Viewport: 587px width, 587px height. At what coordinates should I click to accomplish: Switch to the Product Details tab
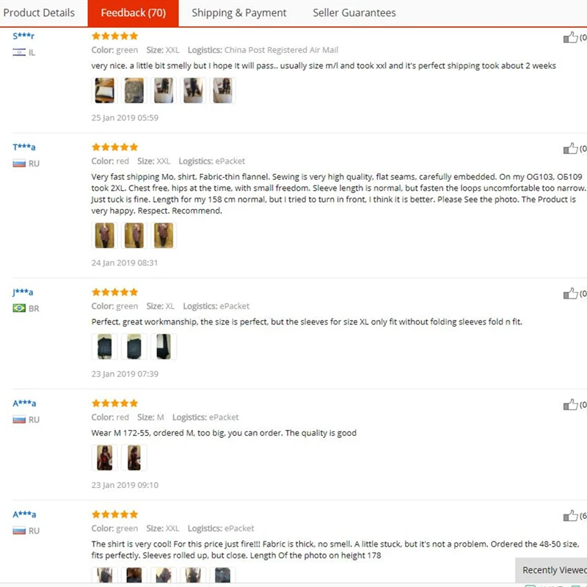tap(39, 12)
